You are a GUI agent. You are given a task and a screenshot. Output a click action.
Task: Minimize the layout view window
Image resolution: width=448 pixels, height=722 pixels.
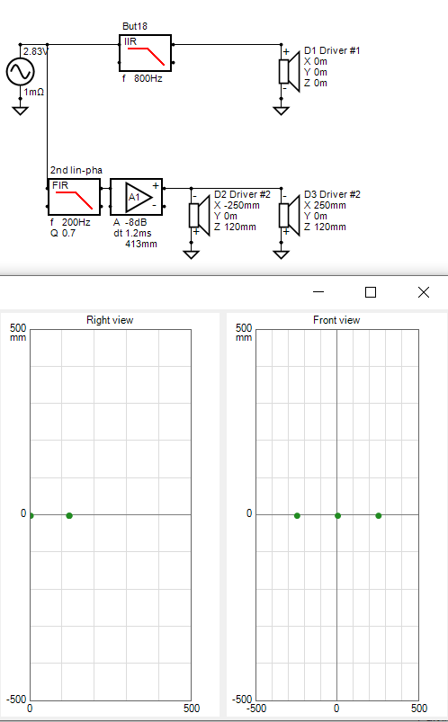(x=318, y=292)
